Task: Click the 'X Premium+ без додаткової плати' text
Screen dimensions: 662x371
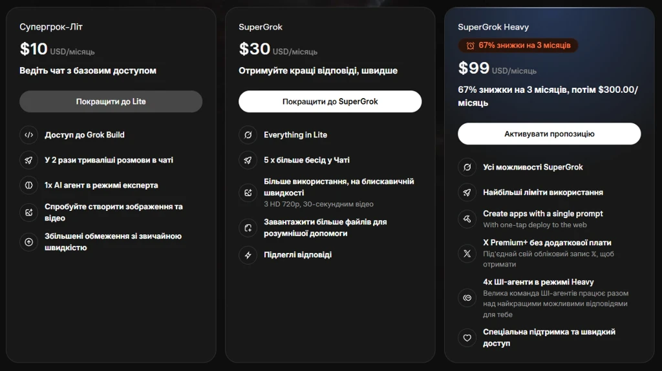Action: point(547,243)
